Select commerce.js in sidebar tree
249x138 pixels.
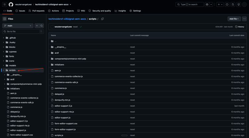(x=16, y=107)
